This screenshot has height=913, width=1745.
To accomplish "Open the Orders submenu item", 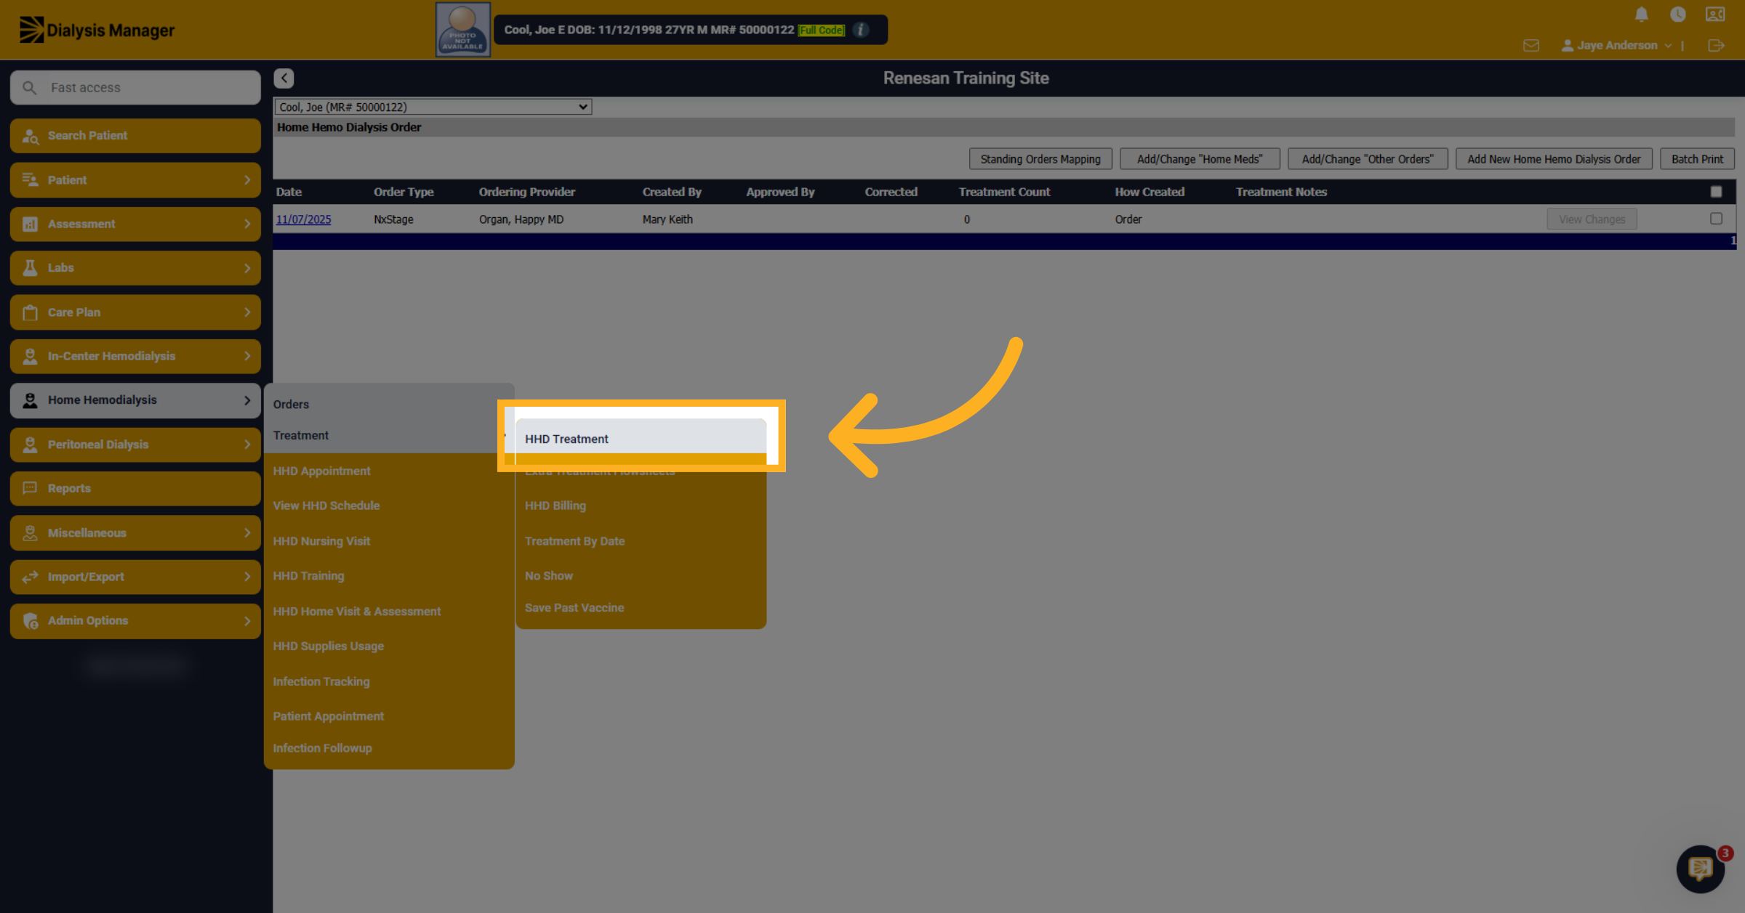I will tap(389, 405).
